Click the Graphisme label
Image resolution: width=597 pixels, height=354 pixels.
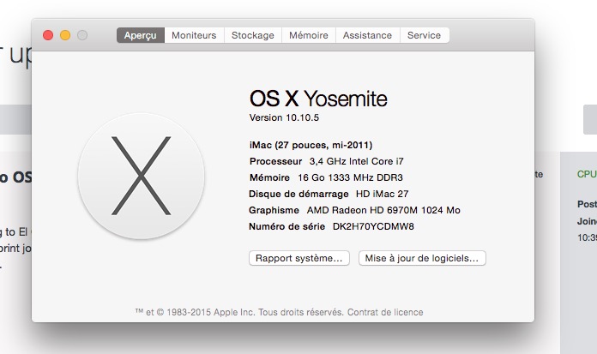pyautogui.click(x=274, y=210)
